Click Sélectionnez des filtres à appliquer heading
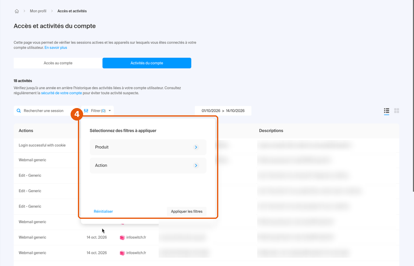The height and width of the screenshot is (266, 414). click(x=123, y=131)
